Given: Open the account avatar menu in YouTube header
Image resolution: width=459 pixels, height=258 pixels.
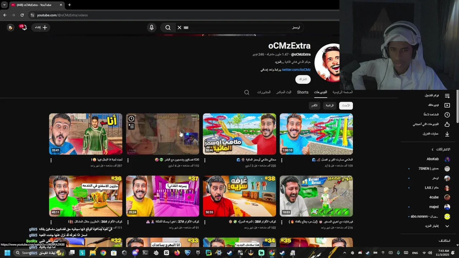Looking at the screenshot, I should [10, 28].
